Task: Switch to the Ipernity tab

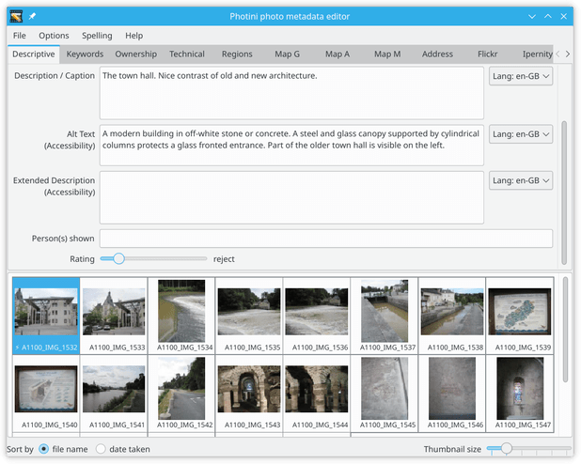Action: point(537,54)
